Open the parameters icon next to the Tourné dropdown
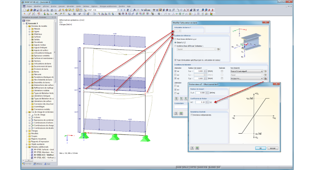 point(219,49)
